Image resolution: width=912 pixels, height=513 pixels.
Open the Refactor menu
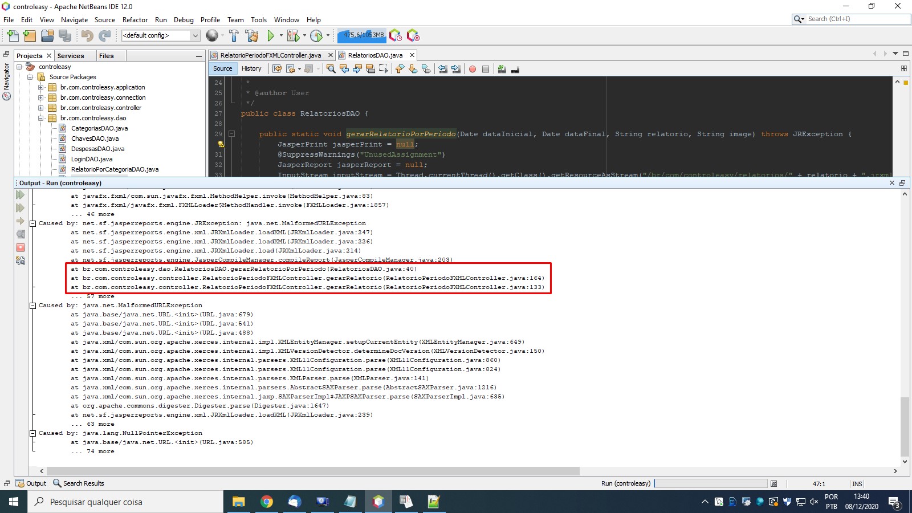click(x=135, y=19)
